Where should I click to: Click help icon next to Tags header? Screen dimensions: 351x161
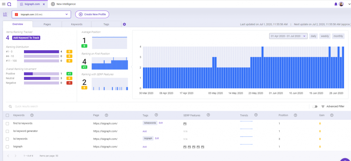(156, 115)
